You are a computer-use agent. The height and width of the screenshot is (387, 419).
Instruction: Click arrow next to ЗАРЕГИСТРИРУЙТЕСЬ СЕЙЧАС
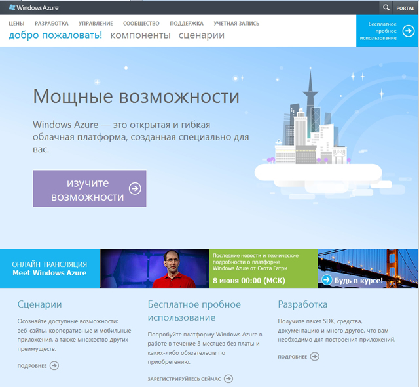point(228,378)
